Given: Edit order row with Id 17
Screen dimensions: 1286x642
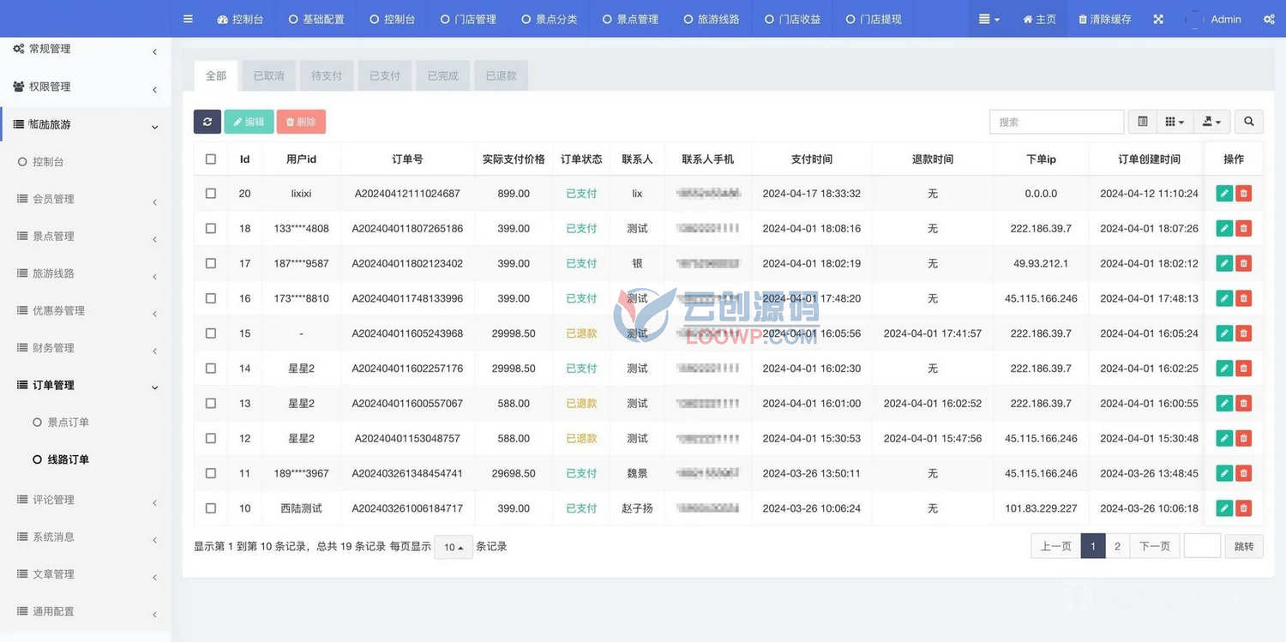Looking at the screenshot, I should (x=1224, y=263).
